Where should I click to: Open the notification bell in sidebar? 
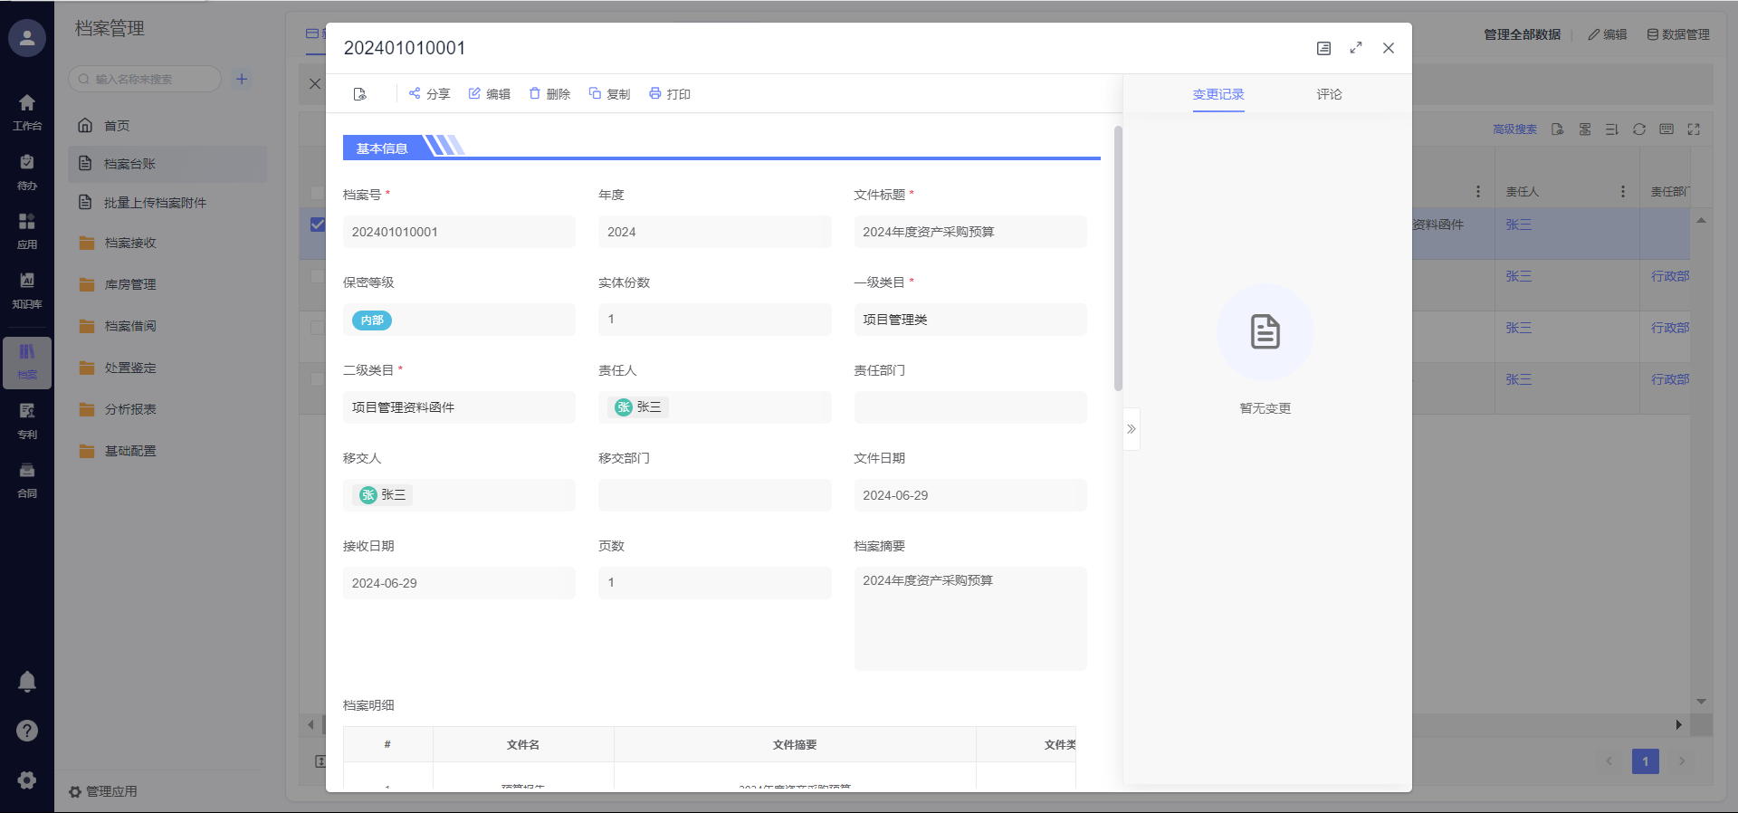[27, 682]
